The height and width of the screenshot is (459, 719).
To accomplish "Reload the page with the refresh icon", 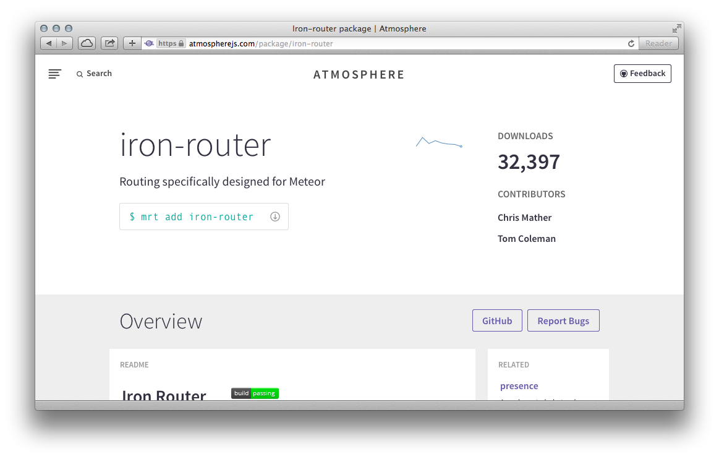I will pyautogui.click(x=631, y=43).
